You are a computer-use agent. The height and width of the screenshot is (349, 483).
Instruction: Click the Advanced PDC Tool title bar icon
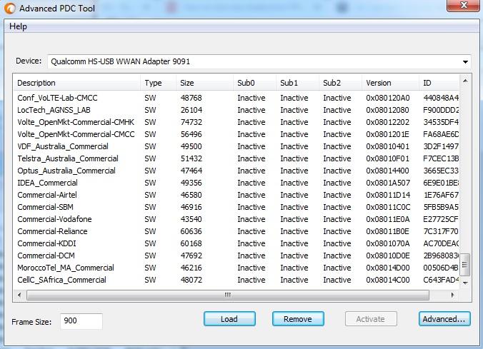10,9
